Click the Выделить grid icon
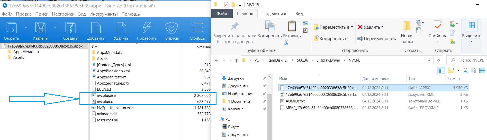The height and width of the screenshot is (140, 487). click(472, 25)
